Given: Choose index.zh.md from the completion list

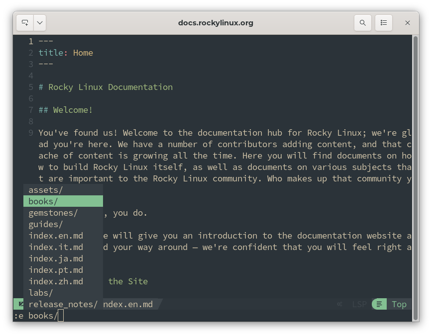Looking at the screenshot, I should click(x=56, y=281).
